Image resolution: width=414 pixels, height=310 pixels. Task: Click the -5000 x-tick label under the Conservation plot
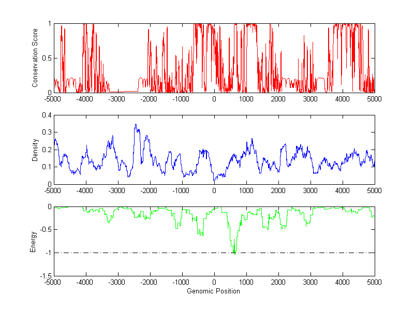pyautogui.click(x=53, y=99)
